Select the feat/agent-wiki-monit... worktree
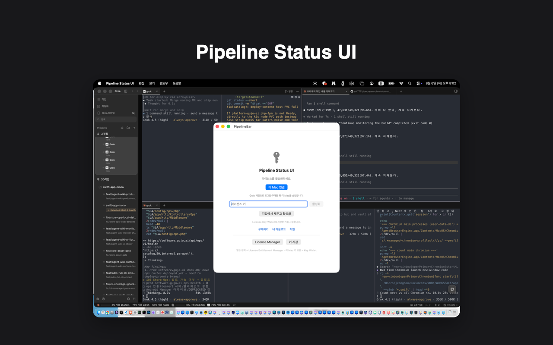The height and width of the screenshot is (345, 553). click(119, 230)
